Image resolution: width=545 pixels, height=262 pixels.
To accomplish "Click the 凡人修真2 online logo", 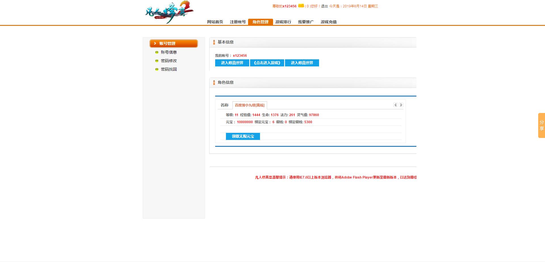I will (x=169, y=12).
